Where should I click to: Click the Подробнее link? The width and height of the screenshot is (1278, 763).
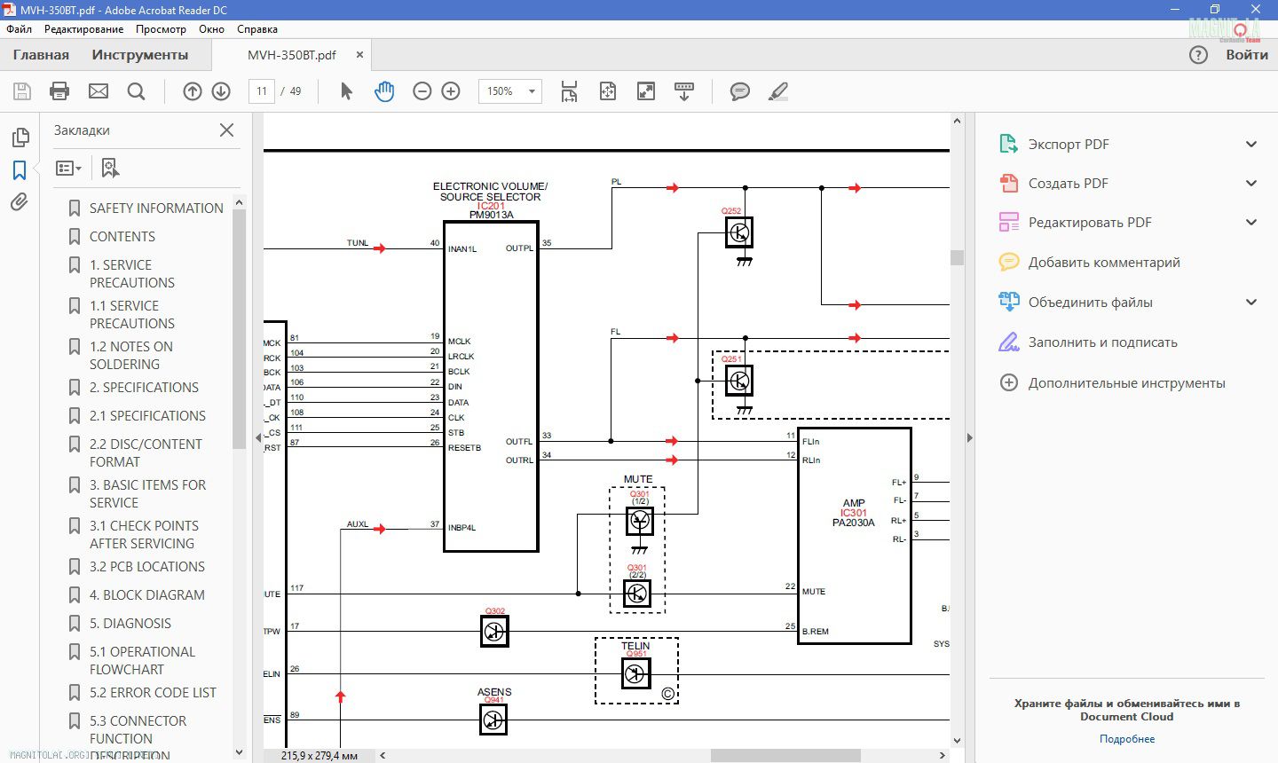click(1126, 738)
